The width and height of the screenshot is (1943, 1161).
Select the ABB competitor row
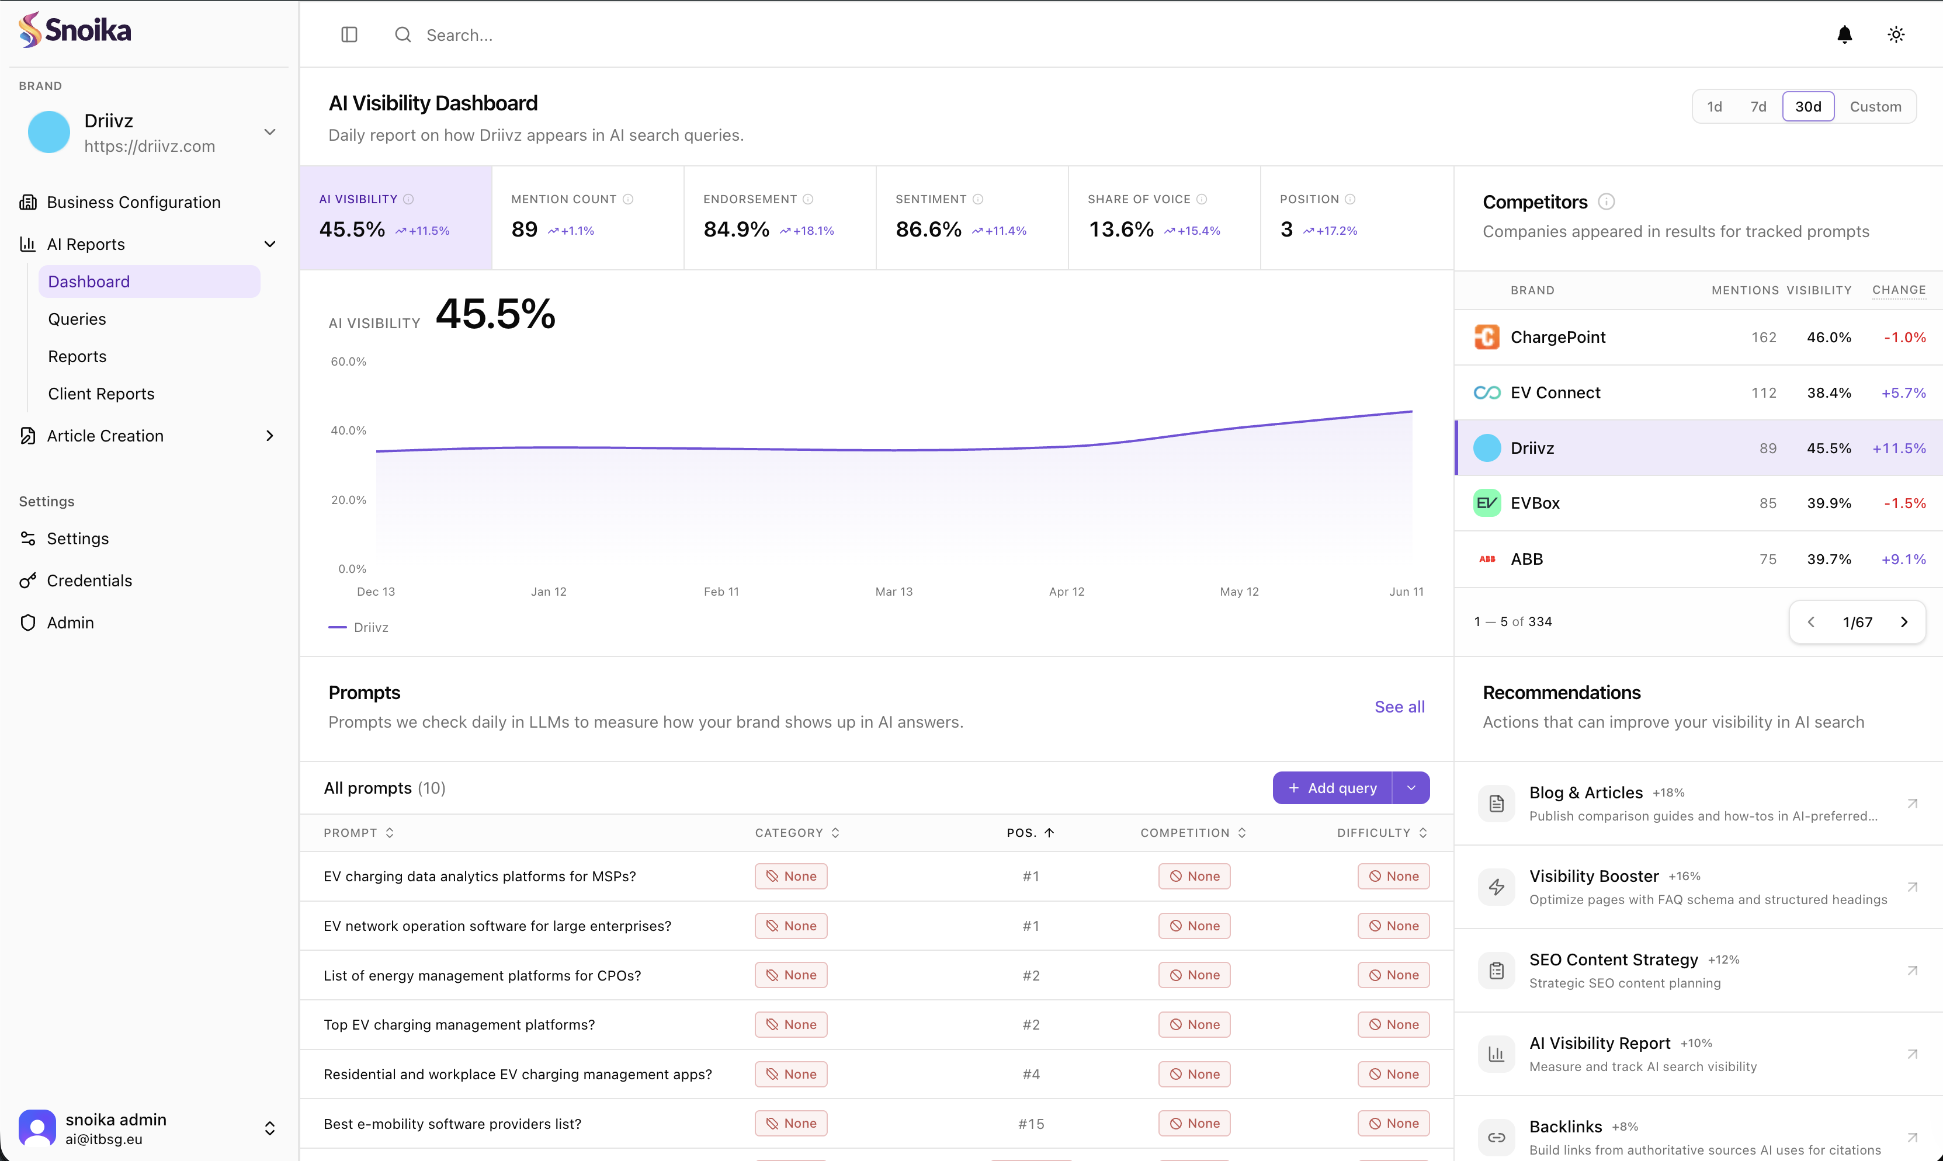point(1698,559)
